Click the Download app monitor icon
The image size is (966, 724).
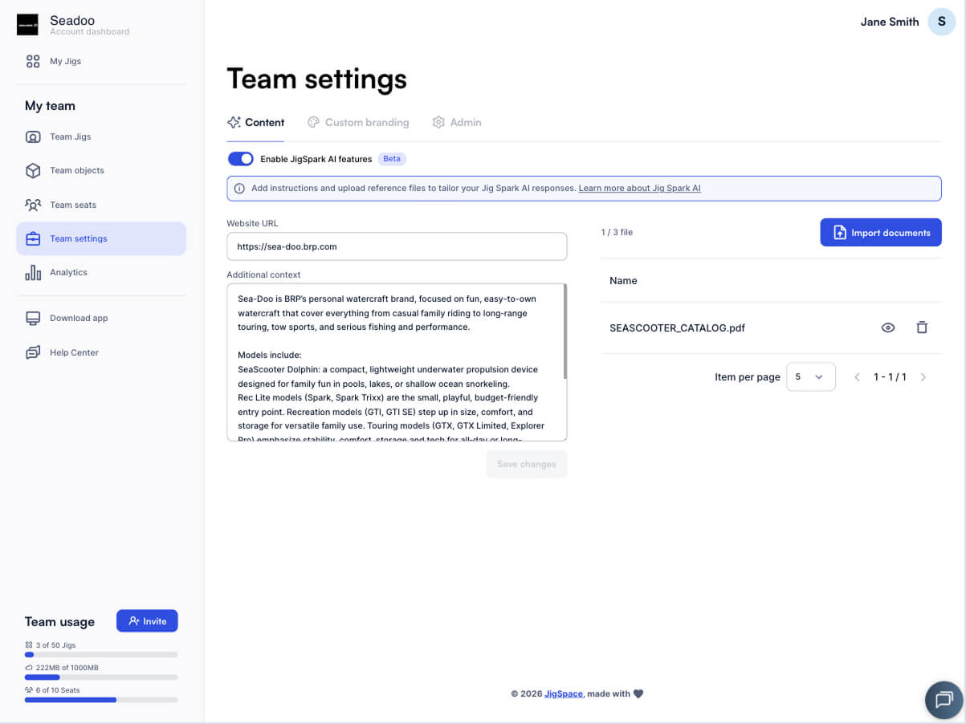[x=33, y=318]
